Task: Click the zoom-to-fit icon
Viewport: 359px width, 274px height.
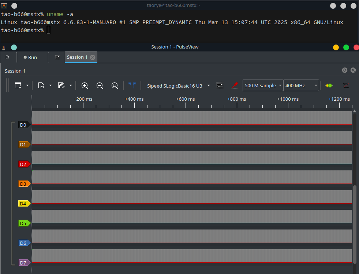Action: 115,86
